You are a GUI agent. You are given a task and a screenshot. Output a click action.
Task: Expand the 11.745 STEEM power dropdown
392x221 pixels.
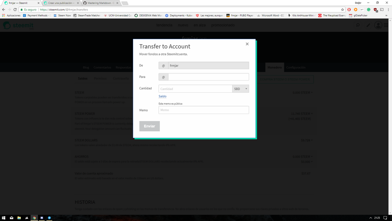pos(302,114)
